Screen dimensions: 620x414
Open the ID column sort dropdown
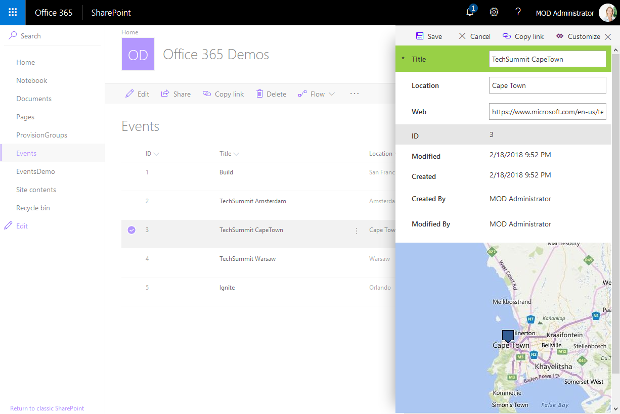coord(156,154)
